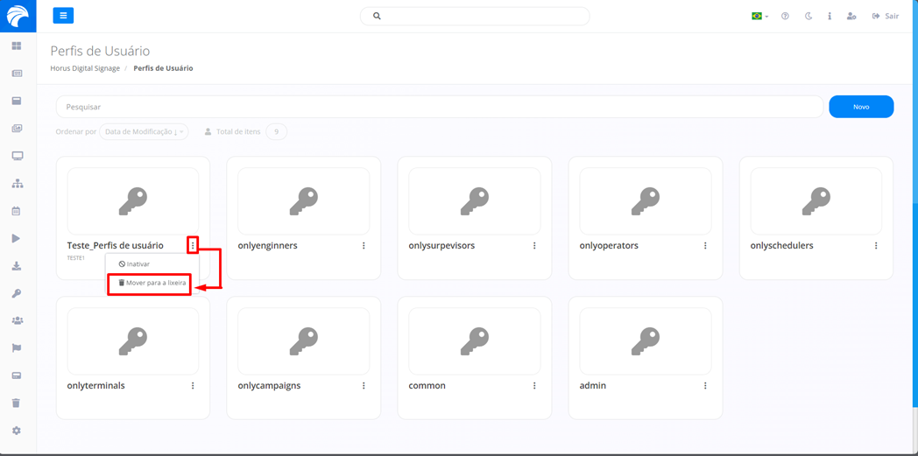918x456 pixels.
Task: Open the settings gear icon in sidebar
Action: pyautogui.click(x=17, y=431)
